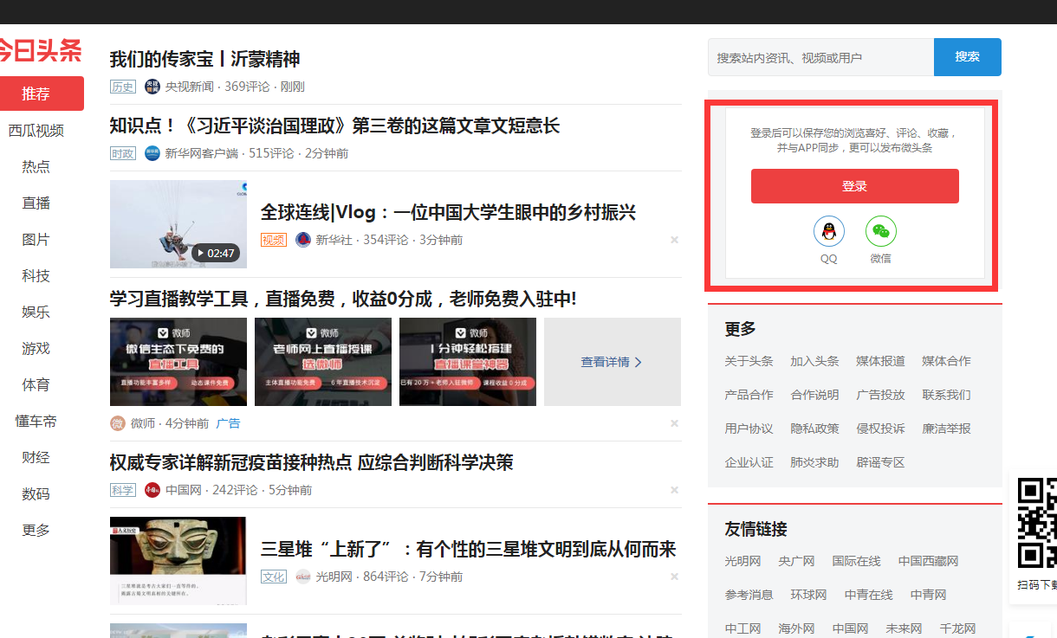Open 查看详情 arrow in the ad
The height and width of the screenshot is (638, 1057).
click(612, 362)
